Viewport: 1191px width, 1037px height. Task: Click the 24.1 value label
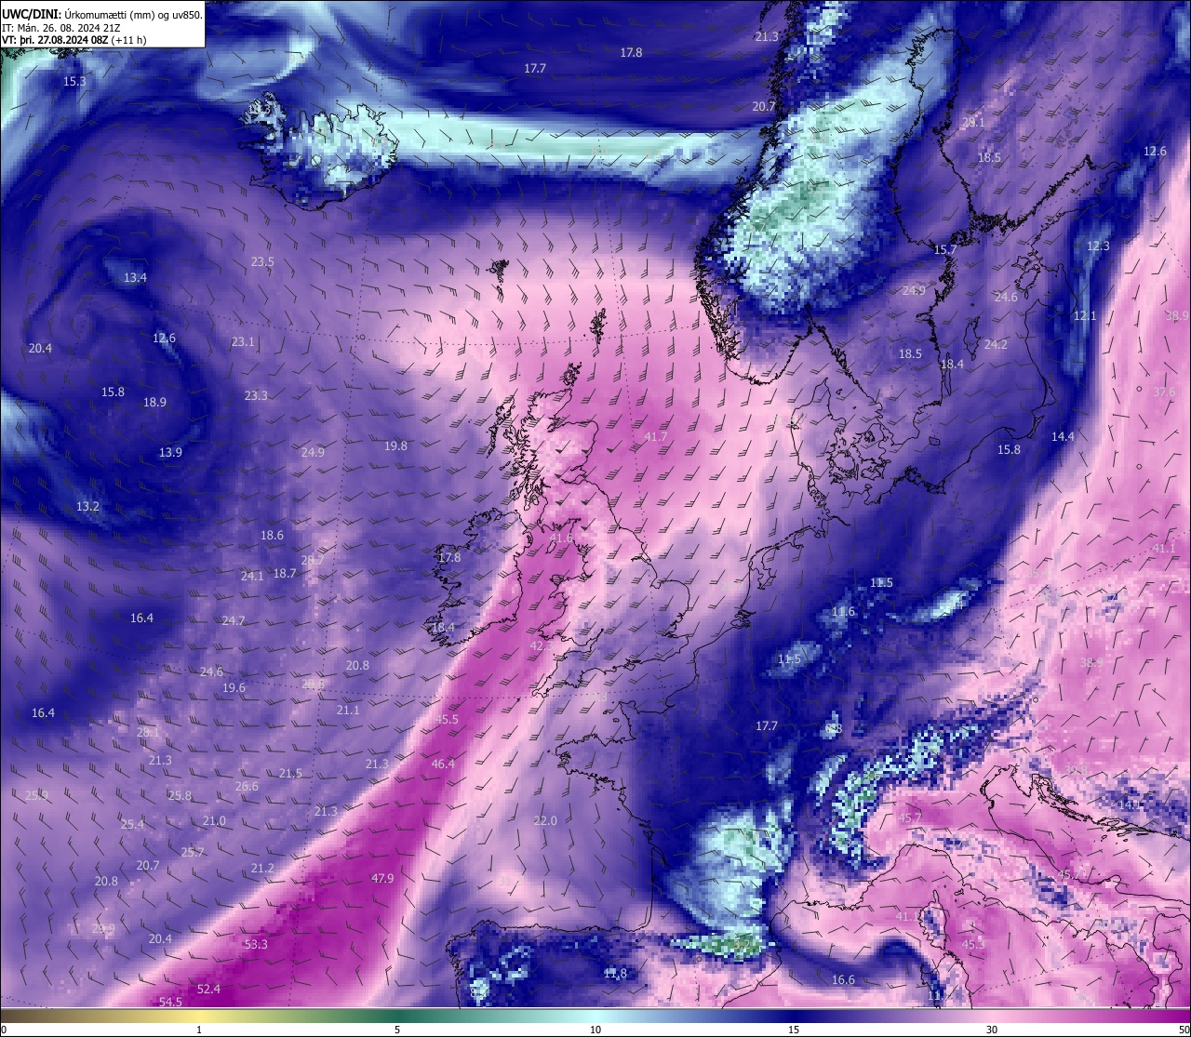[x=252, y=577]
